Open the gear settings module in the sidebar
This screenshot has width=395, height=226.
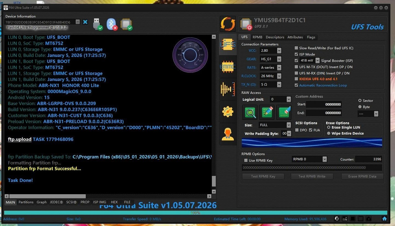tap(228, 111)
